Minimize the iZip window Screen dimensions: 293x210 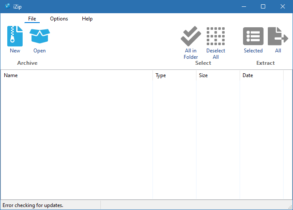pyautogui.click(x=243, y=6)
